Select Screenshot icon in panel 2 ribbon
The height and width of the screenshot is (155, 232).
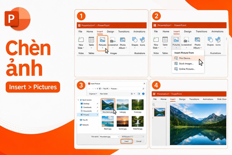[x=186, y=40]
